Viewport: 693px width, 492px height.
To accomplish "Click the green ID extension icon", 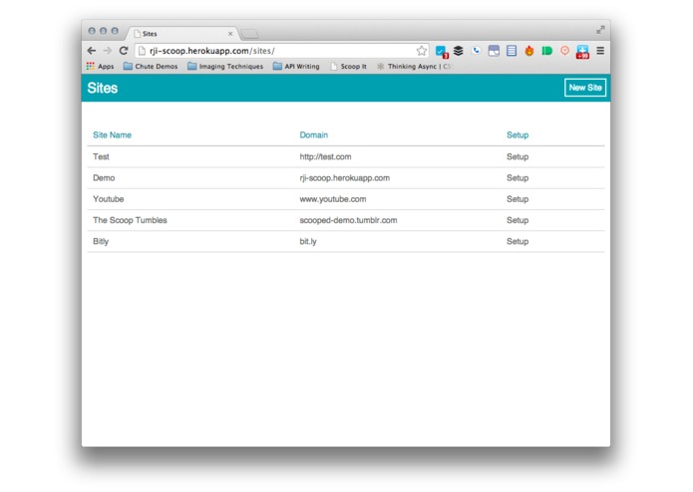I will [546, 51].
